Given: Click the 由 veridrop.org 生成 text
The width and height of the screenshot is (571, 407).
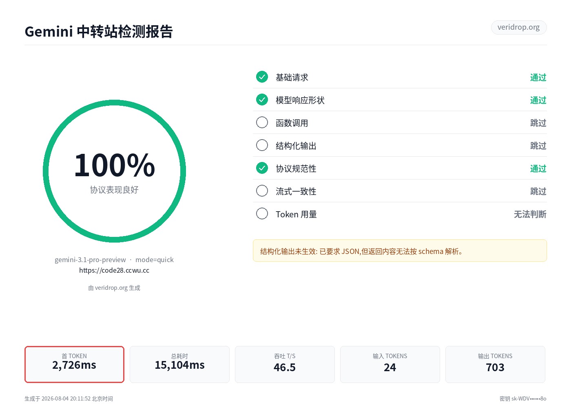Looking at the screenshot, I should pos(114,288).
